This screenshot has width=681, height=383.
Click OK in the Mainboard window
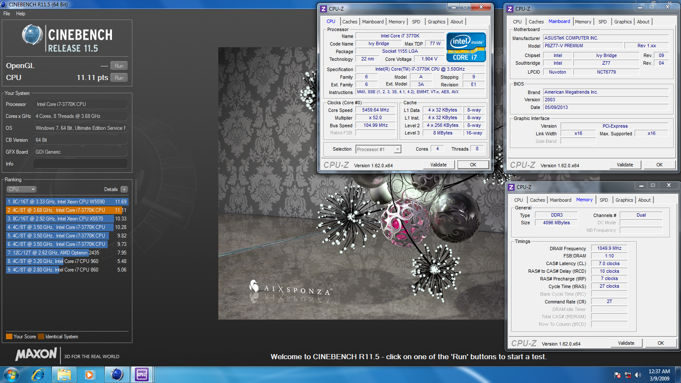pyautogui.click(x=660, y=165)
